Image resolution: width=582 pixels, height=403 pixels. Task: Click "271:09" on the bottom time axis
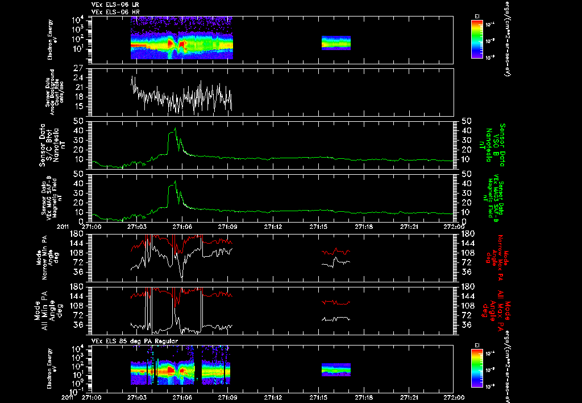point(227,397)
